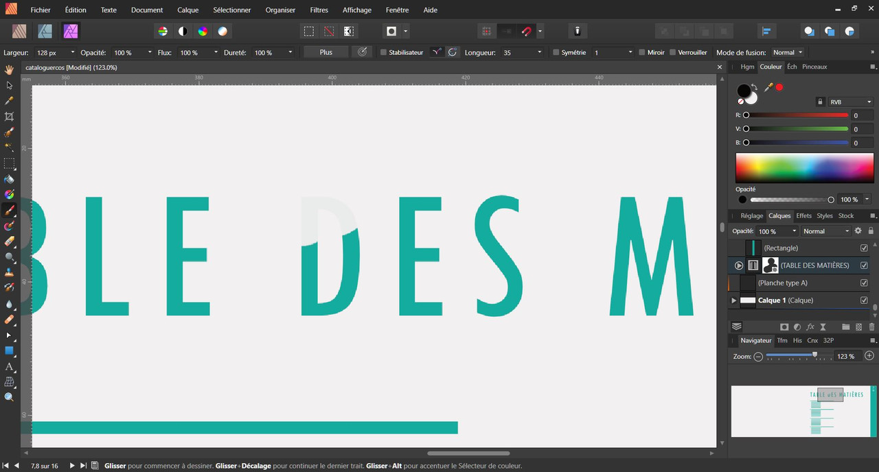Viewport: 879px width, 472px height.
Task: Open the Fichier menu
Action: tap(41, 10)
